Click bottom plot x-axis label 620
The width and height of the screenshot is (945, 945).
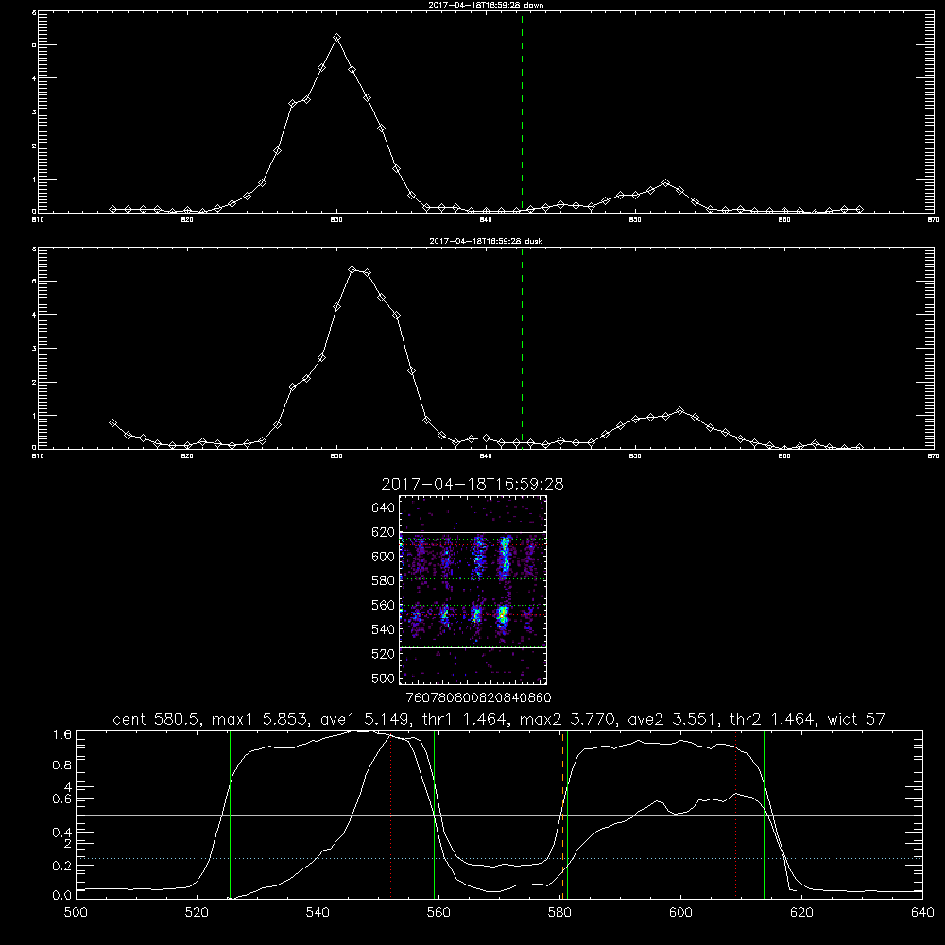point(801,913)
